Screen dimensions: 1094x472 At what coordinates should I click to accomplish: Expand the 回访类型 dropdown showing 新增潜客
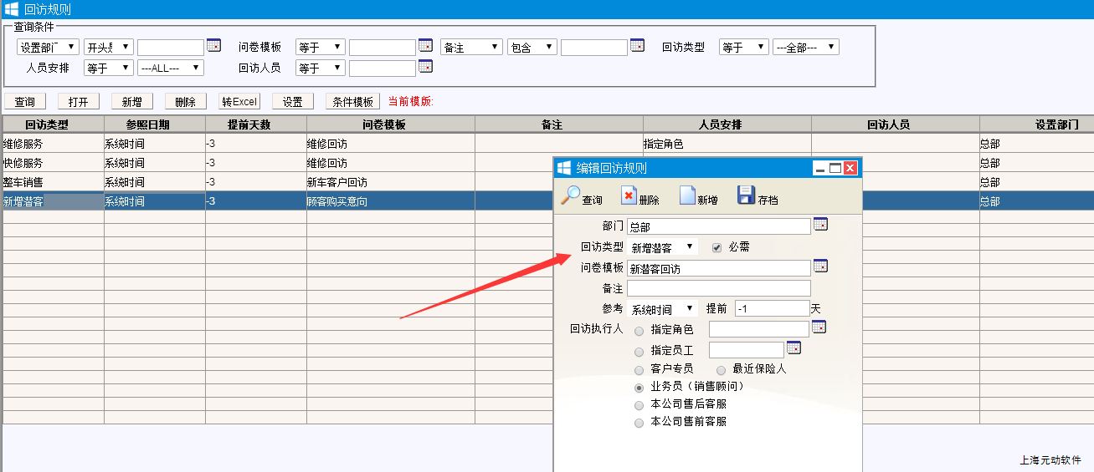(662, 247)
